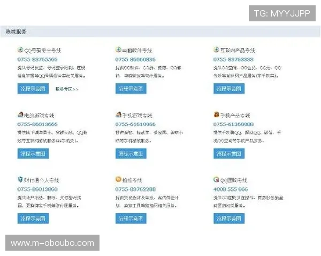Screen dimensions: 321x256
Task: Click phone number 0755-83762288 for 拍拍专线
Action: [x=135, y=189]
